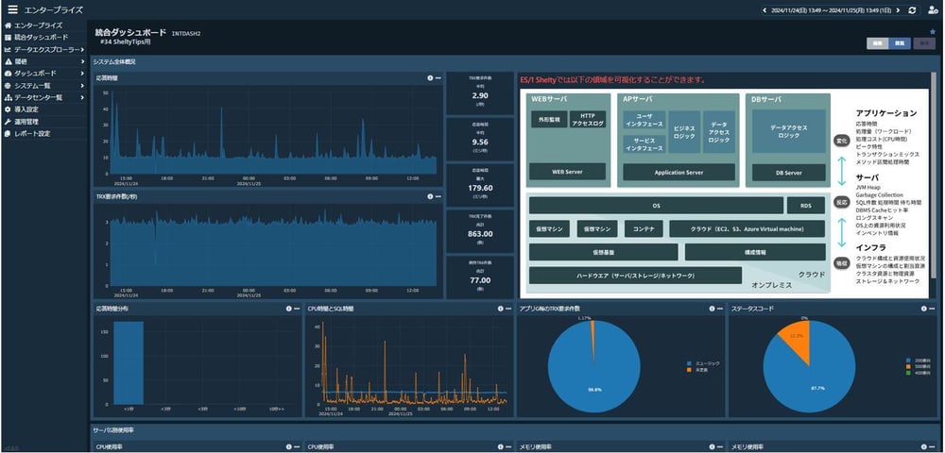Viewport: 945px width, 453px height.
Task: Open the user account icon
Action: 932,9
